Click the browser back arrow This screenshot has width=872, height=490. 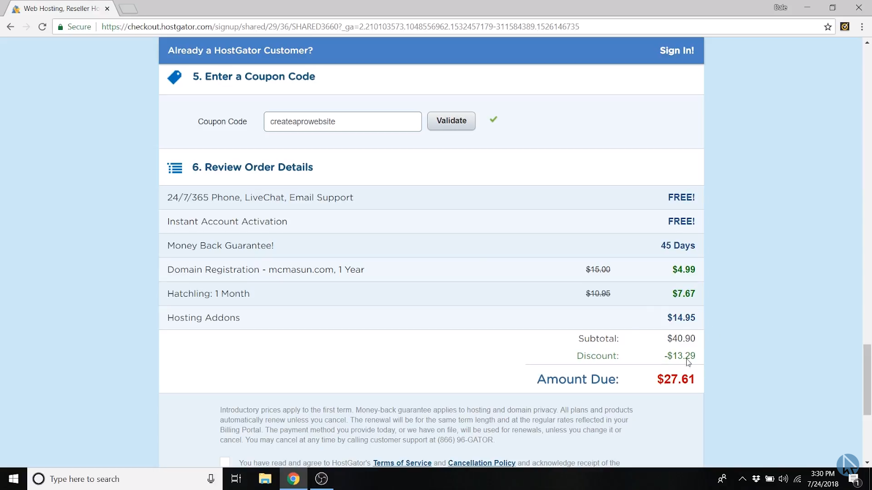pos(10,27)
